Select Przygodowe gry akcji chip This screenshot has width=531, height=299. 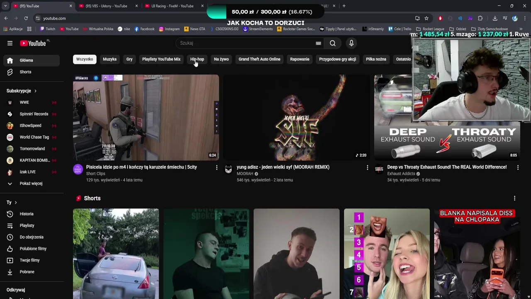click(337, 59)
